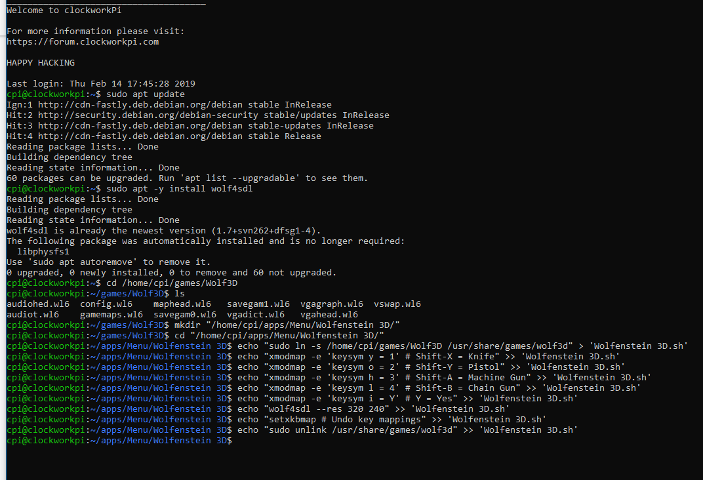Click the 'Last login: Thu Feb 14' line
The height and width of the screenshot is (480, 703).
point(101,84)
